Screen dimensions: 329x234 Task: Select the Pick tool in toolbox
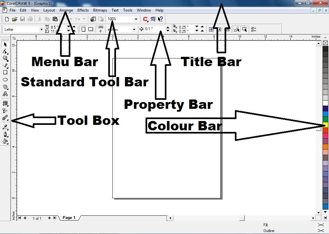click(5, 45)
